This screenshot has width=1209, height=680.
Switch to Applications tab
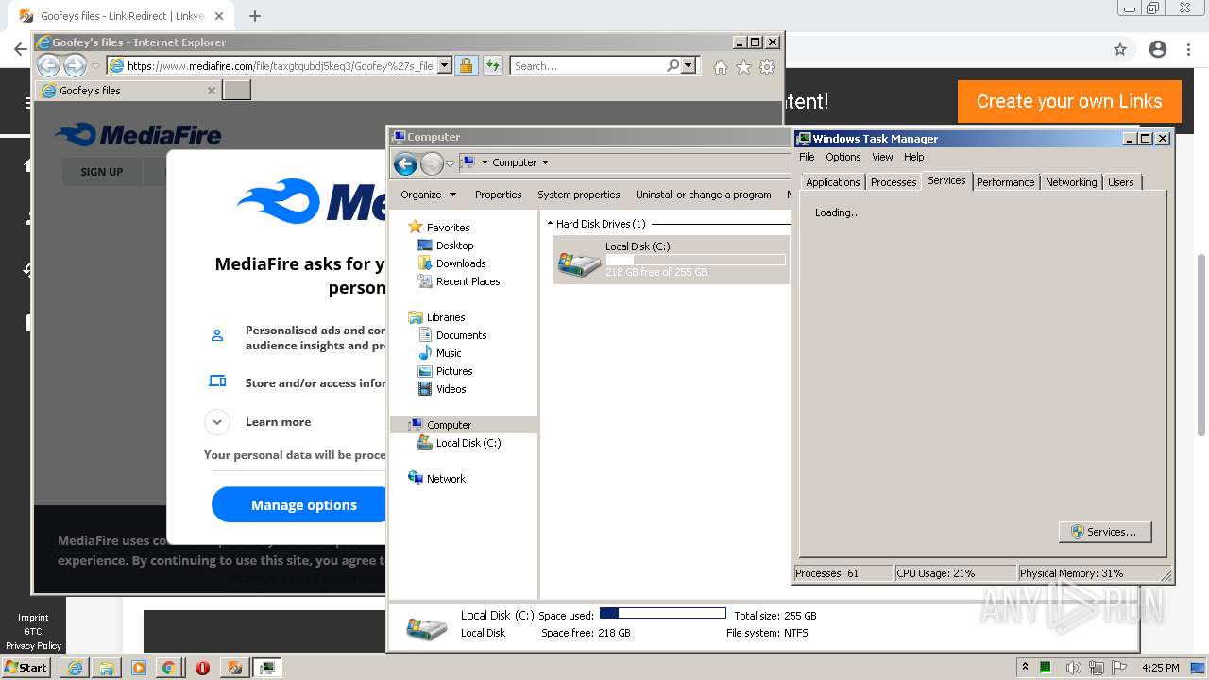[x=832, y=182]
